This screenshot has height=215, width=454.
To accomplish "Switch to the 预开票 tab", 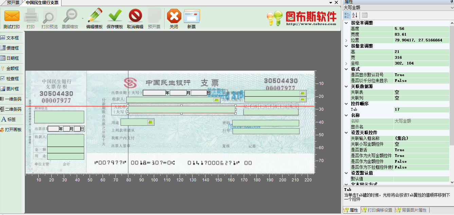I will click(x=13, y=3).
